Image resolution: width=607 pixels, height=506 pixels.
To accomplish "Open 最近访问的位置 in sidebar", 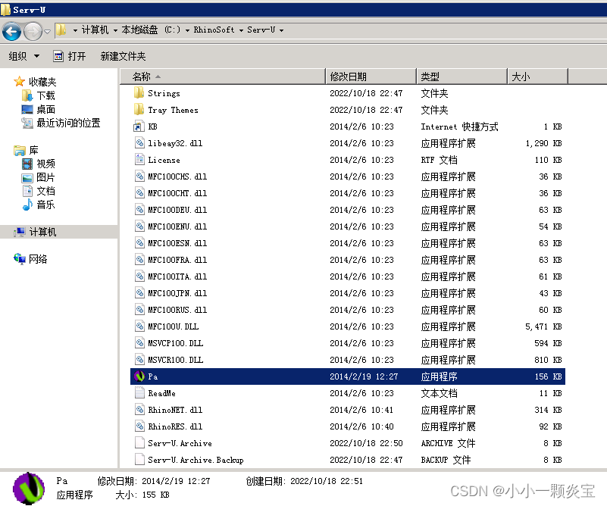I will [x=61, y=123].
